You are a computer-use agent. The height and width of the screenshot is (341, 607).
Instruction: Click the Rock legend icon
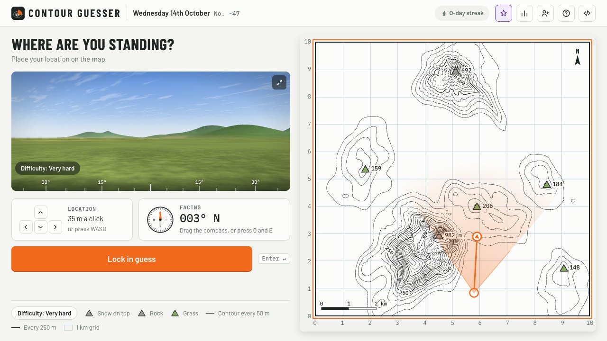click(141, 313)
